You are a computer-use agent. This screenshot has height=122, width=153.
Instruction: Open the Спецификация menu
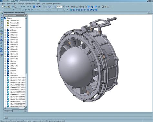(30, 4)
